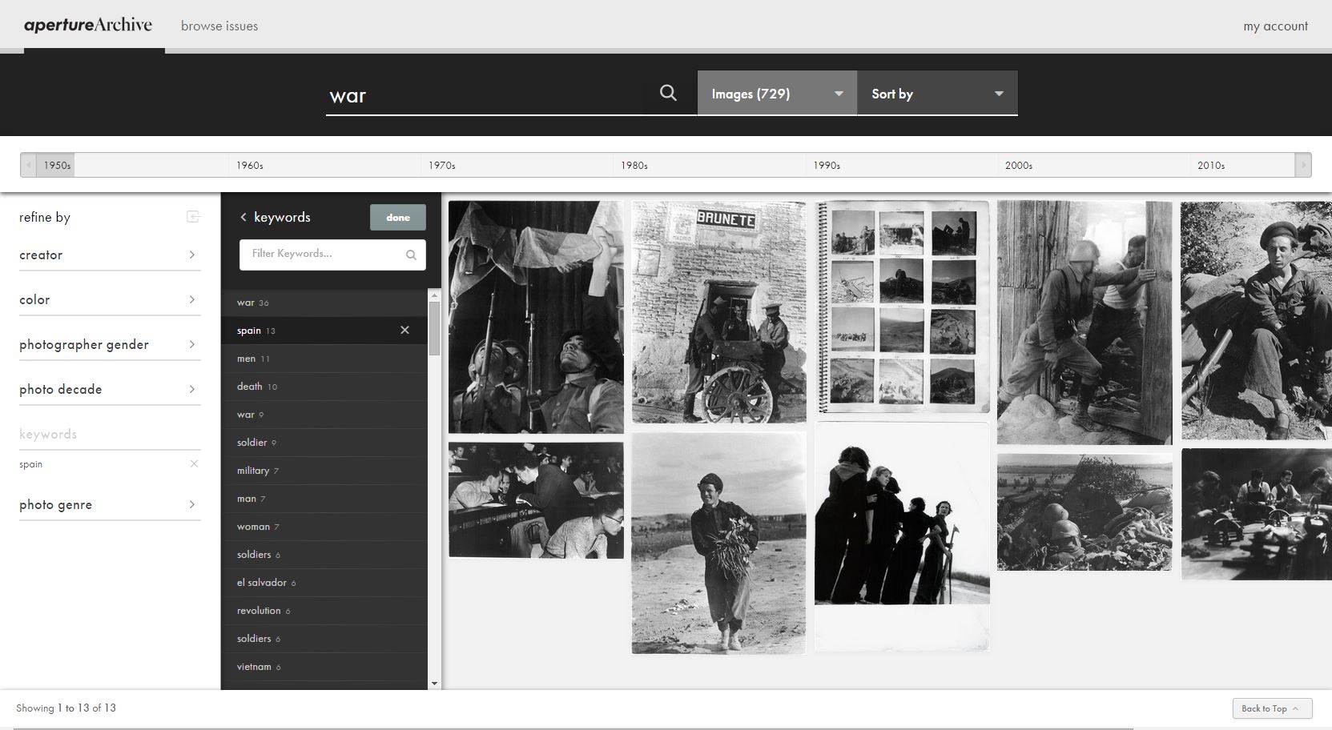The width and height of the screenshot is (1332, 730).
Task: Remove spain keyword with X in list
Action: 404,331
